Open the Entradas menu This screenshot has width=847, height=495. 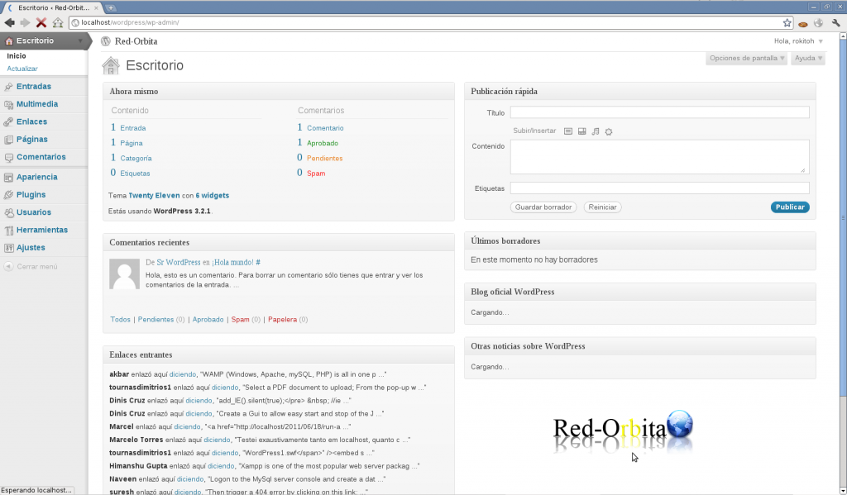click(x=33, y=87)
